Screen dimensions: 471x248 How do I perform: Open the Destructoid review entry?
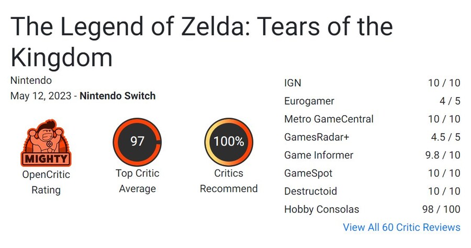click(x=310, y=191)
